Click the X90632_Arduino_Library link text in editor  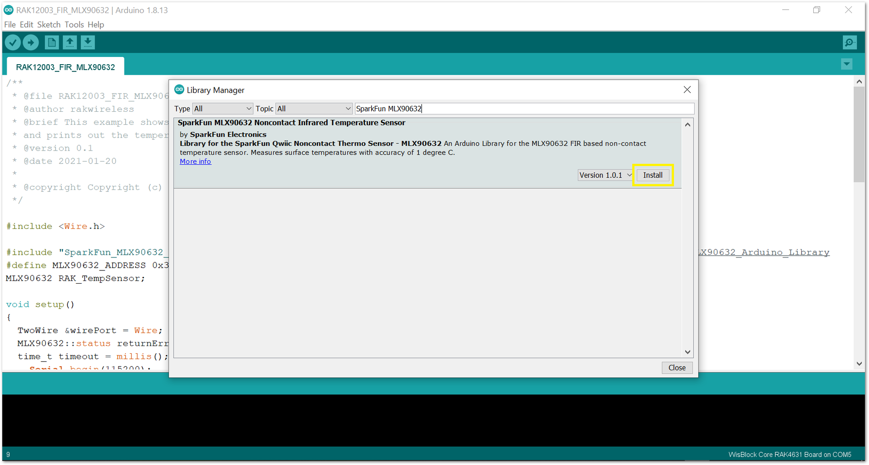coord(764,252)
